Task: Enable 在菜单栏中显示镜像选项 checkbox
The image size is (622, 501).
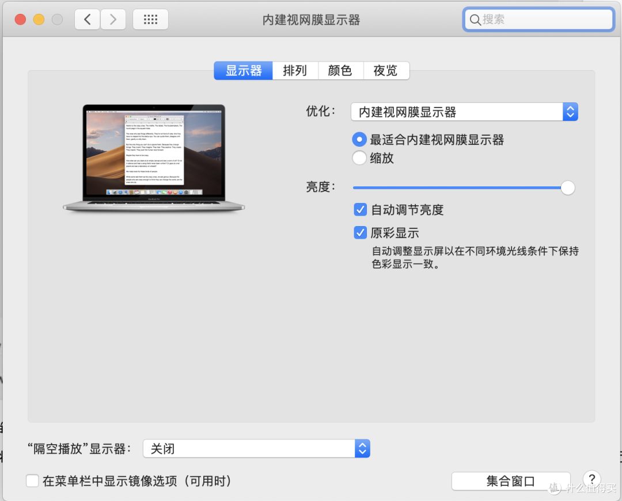Action: point(32,481)
